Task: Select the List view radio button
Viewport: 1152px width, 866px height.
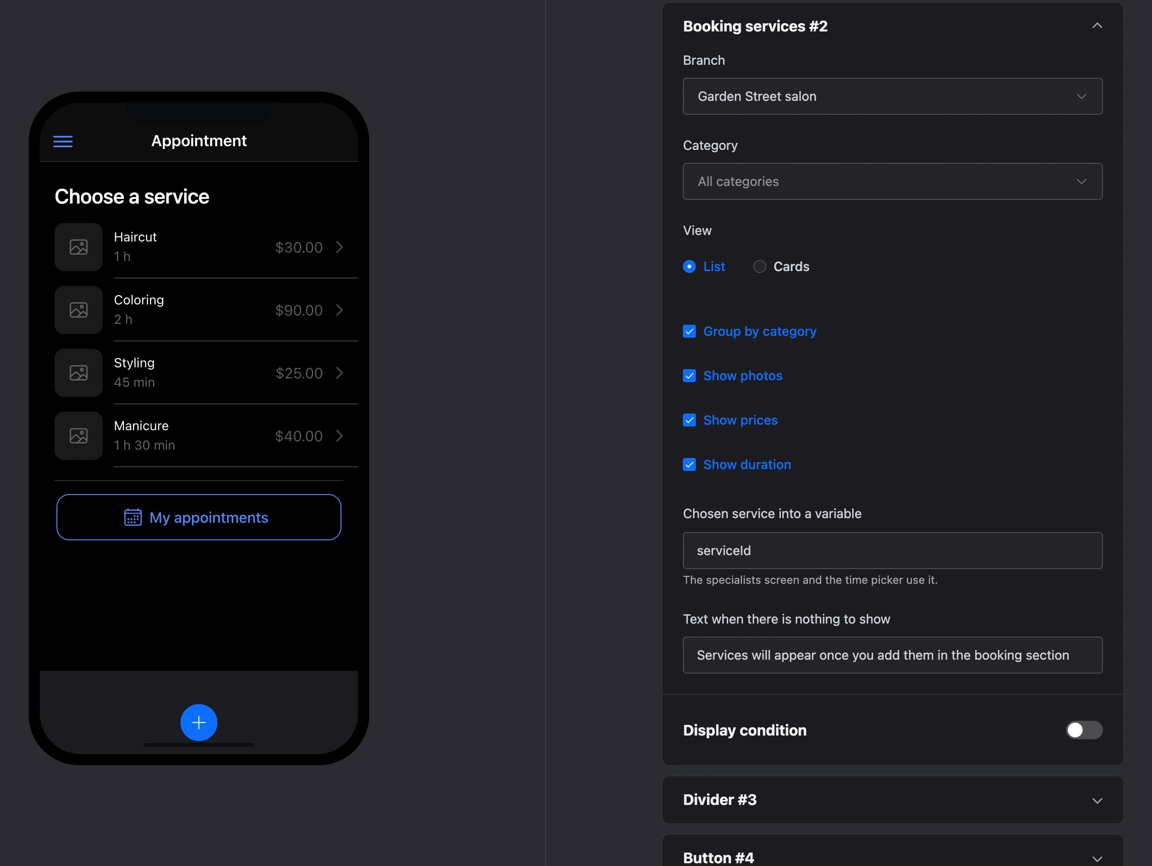Action: [x=689, y=266]
